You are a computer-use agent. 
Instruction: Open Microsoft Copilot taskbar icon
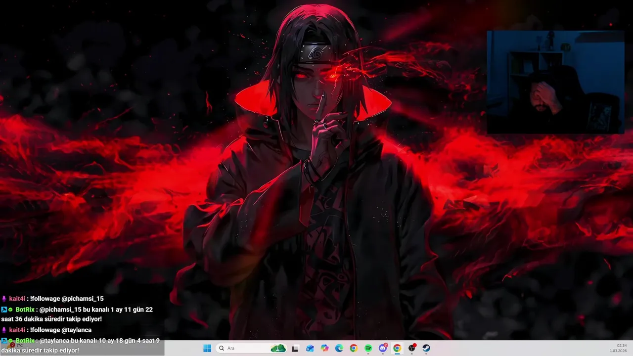click(x=324, y=348)
